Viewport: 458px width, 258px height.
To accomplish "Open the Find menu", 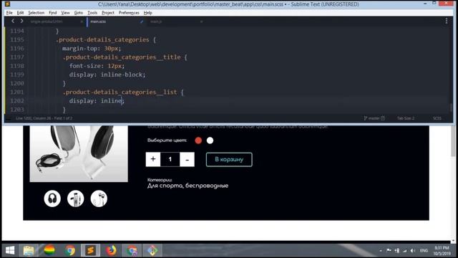I will tap(52, 13).
